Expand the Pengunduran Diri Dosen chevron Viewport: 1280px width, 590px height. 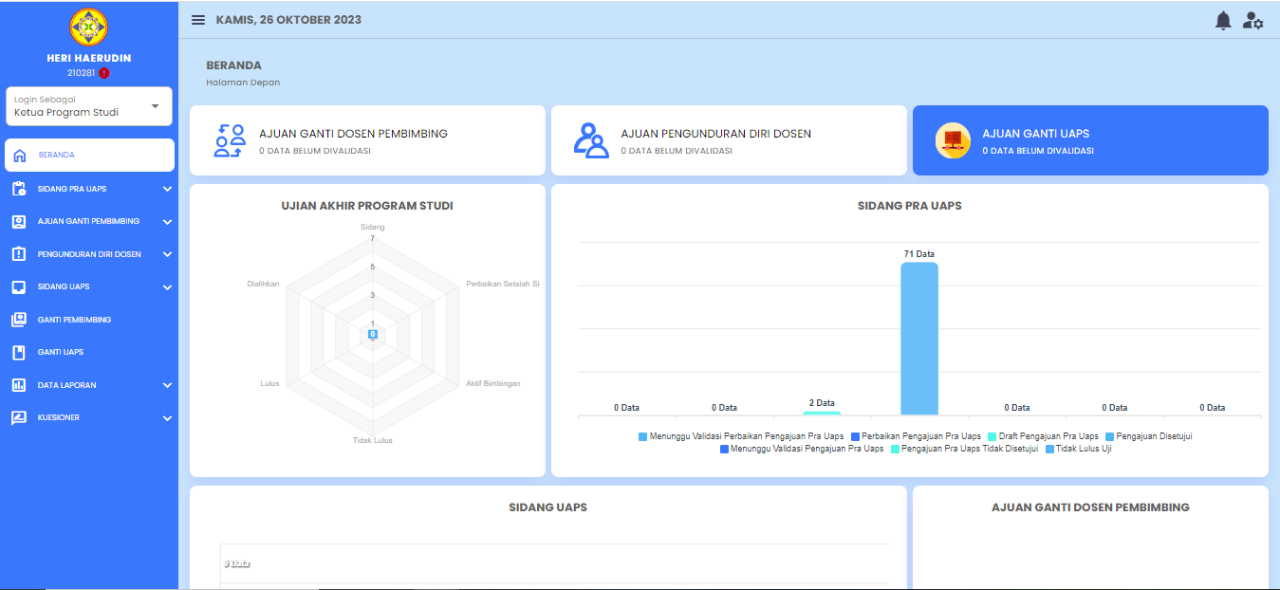(168, 254)
